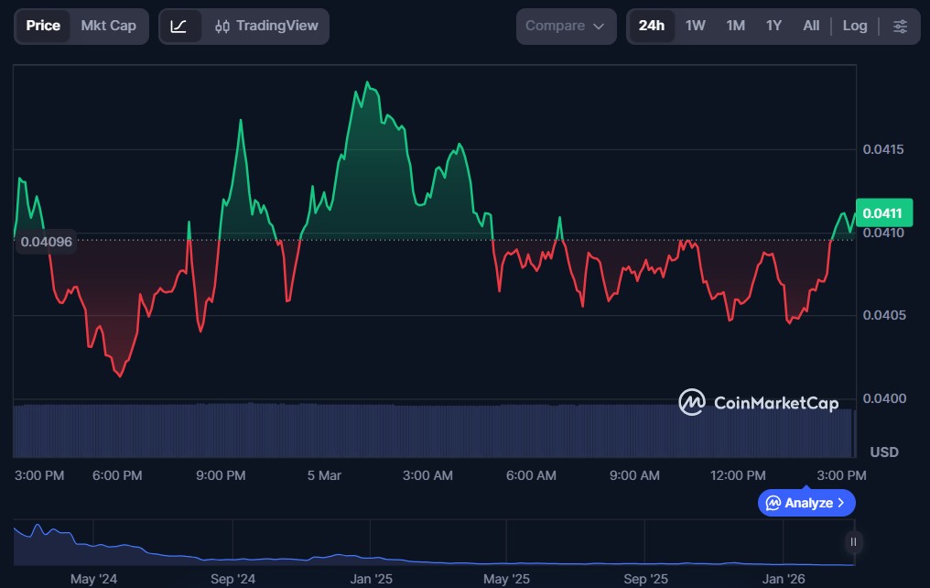This screenshot has width=930, height=588.
Task: Click Jan '25 on the mini timeline
Action: tap(371, 579)
